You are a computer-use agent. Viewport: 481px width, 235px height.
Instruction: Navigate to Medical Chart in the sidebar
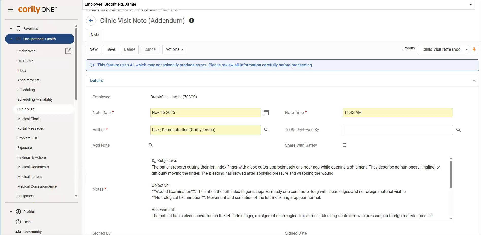tap(28, 119)
